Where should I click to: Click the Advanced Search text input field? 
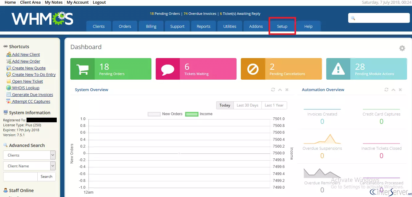(20, 176)
